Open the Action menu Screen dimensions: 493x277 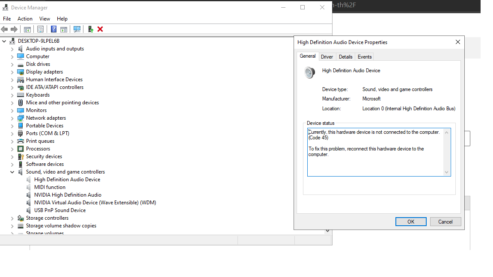pos(25,19)
